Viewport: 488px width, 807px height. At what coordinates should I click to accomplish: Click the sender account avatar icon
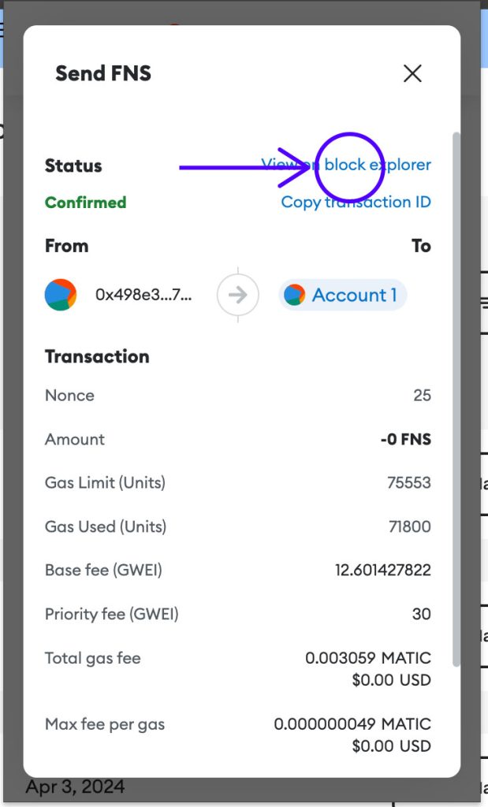click(x=61, y=295)
